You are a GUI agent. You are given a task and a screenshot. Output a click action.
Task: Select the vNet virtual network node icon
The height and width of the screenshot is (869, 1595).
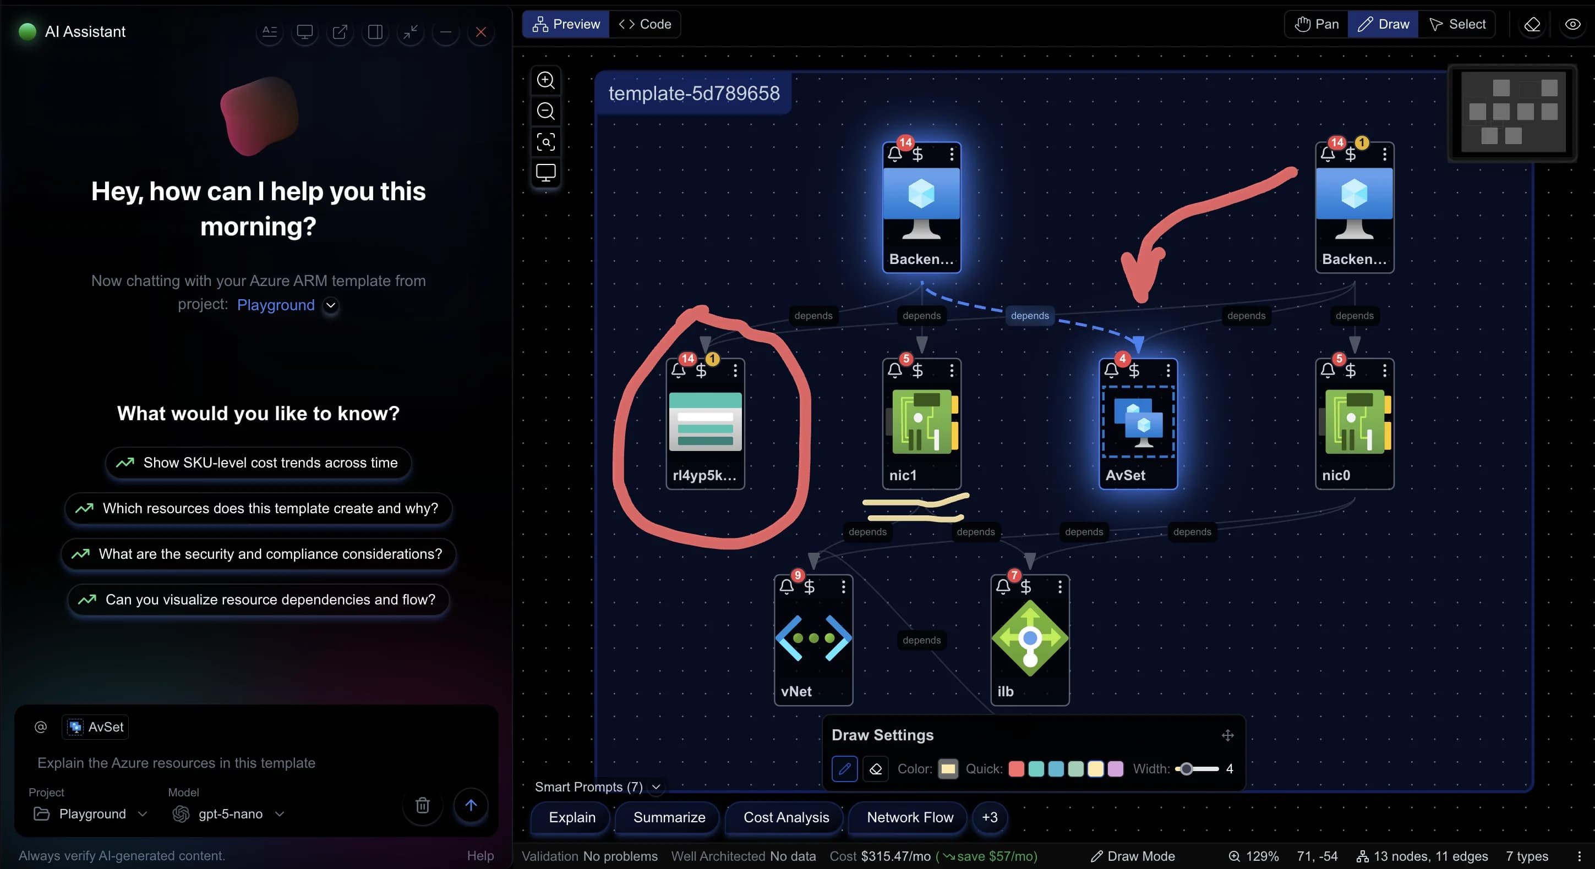tap(813, 637)
